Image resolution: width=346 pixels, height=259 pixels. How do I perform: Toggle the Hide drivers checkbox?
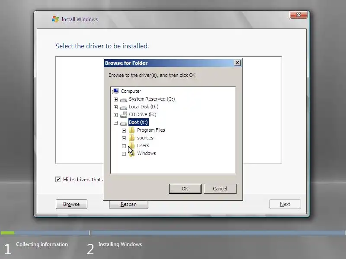tap(58, 179)
